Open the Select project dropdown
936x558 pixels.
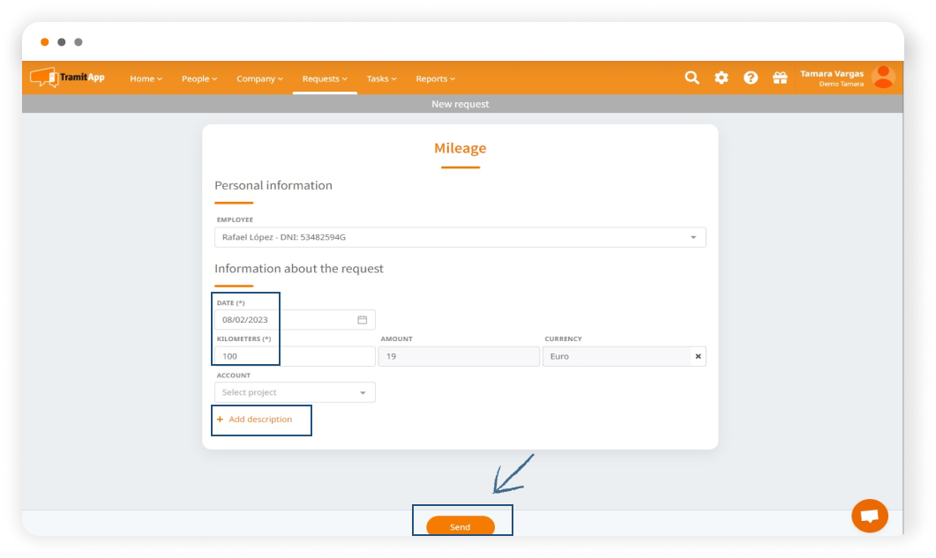(295, 392)
